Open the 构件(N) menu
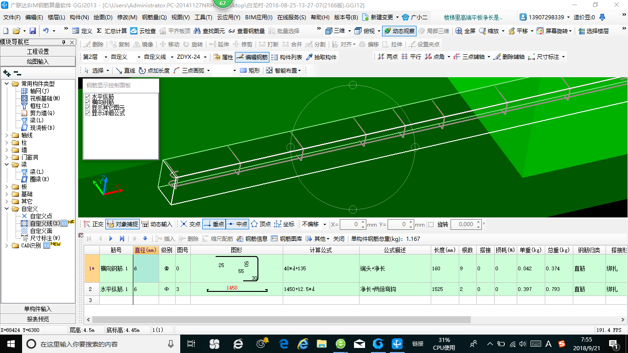Viewport: 628px width, 353px height. point(79,17)
